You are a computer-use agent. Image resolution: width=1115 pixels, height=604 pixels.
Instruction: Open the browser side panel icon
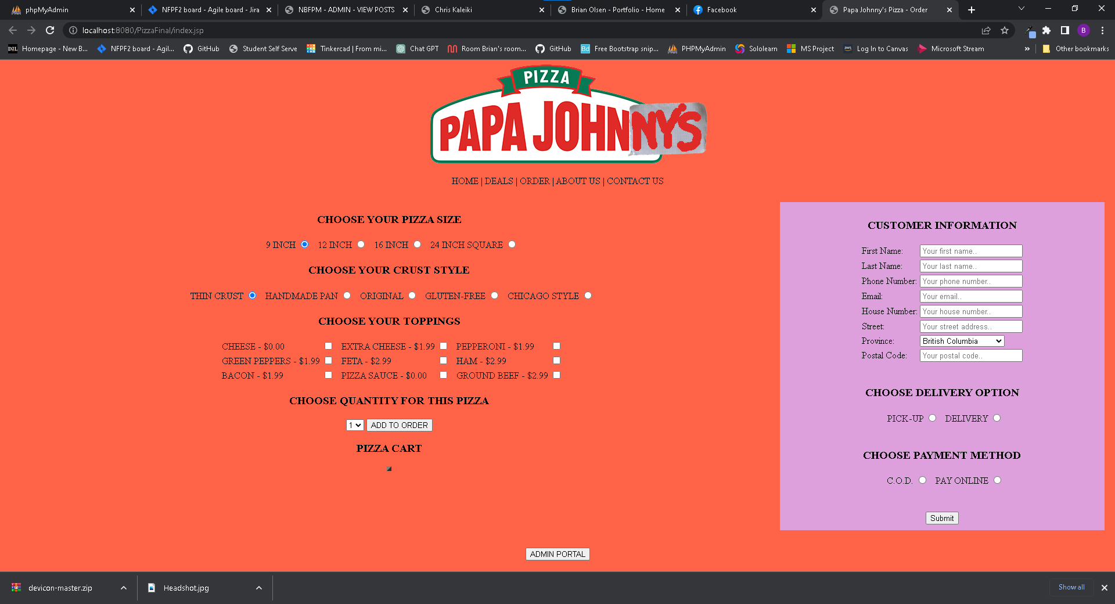[x=1064, y=30]
